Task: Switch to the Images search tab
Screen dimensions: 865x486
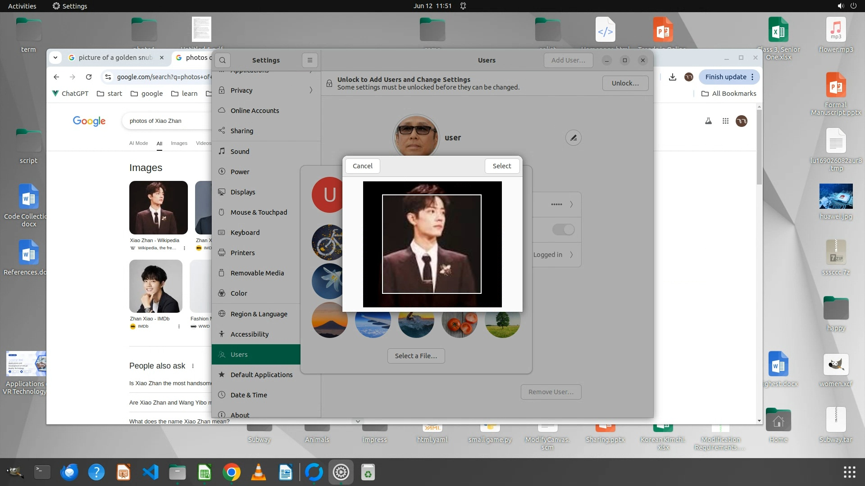Action: (x=179, y=143)
